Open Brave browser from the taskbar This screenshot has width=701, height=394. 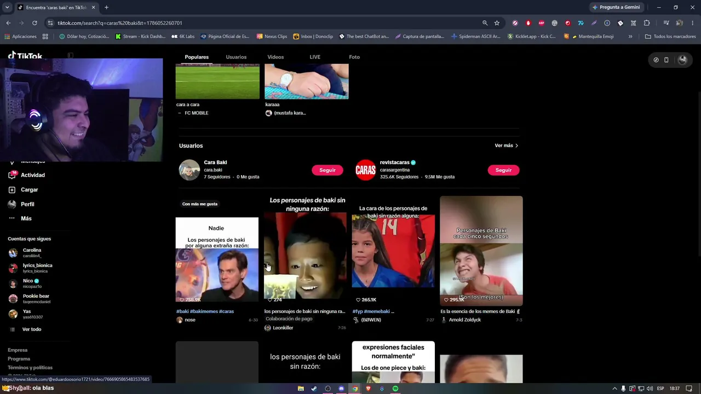point(368,389)
